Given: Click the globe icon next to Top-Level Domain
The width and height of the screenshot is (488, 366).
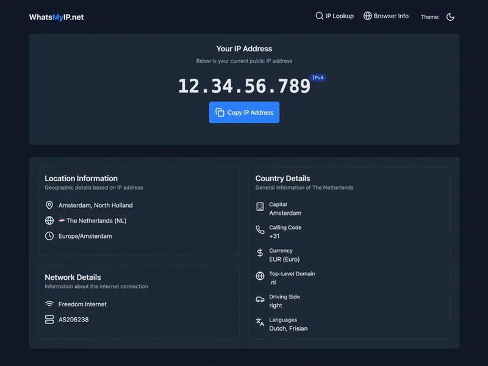Looking at the screenshot, I should (x=260, y=276).
